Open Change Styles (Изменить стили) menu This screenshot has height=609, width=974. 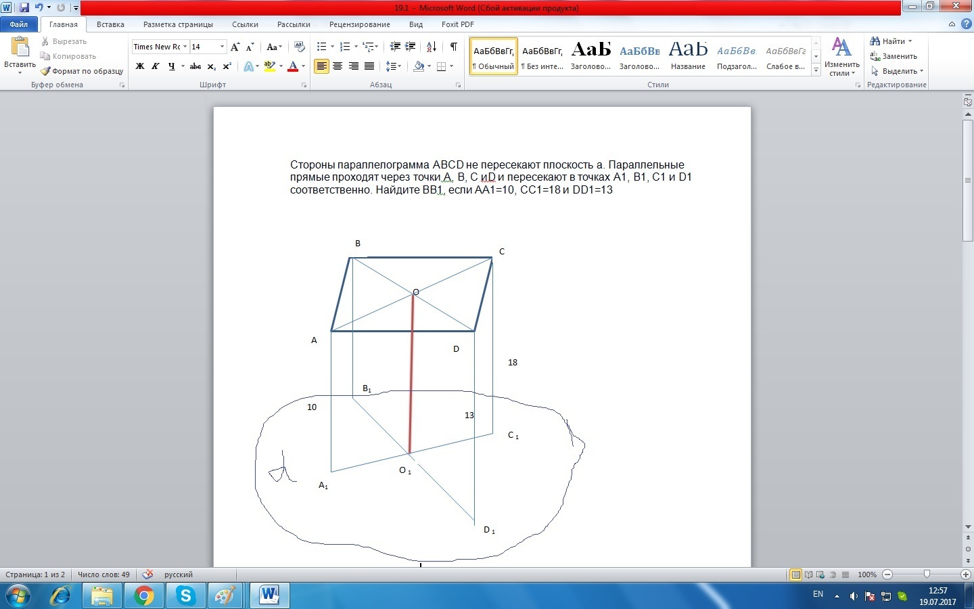click(842, 57)
